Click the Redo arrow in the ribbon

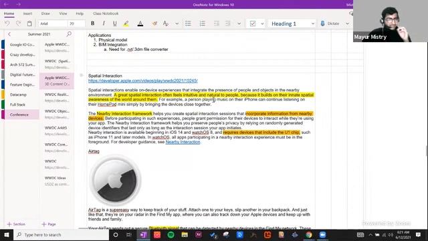(x=18, y=23)
